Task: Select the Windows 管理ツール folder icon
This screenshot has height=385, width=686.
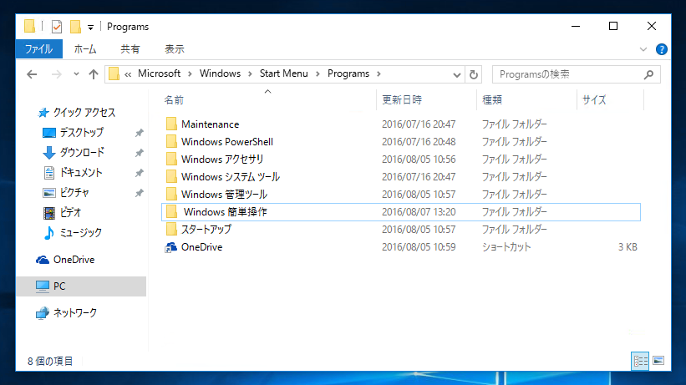Action: pos(171,194)
